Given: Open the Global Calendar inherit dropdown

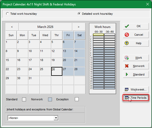Looking at the screenshot, I should 56,118.
